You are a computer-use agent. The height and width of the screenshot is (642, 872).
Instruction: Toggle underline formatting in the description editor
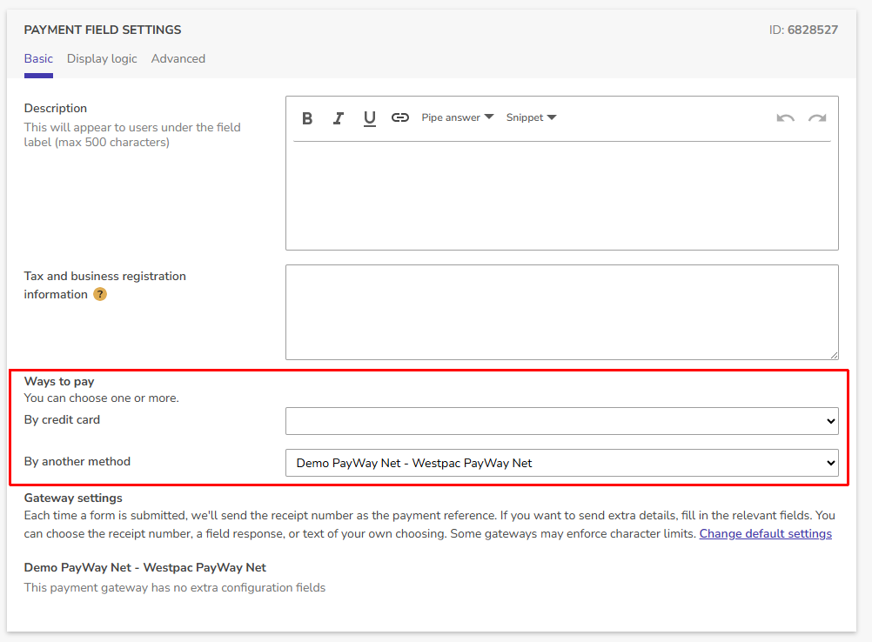click(369, 117)
